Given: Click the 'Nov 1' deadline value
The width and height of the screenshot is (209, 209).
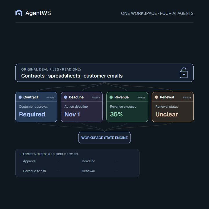Looking at the screenshot, I should point(72,114).
